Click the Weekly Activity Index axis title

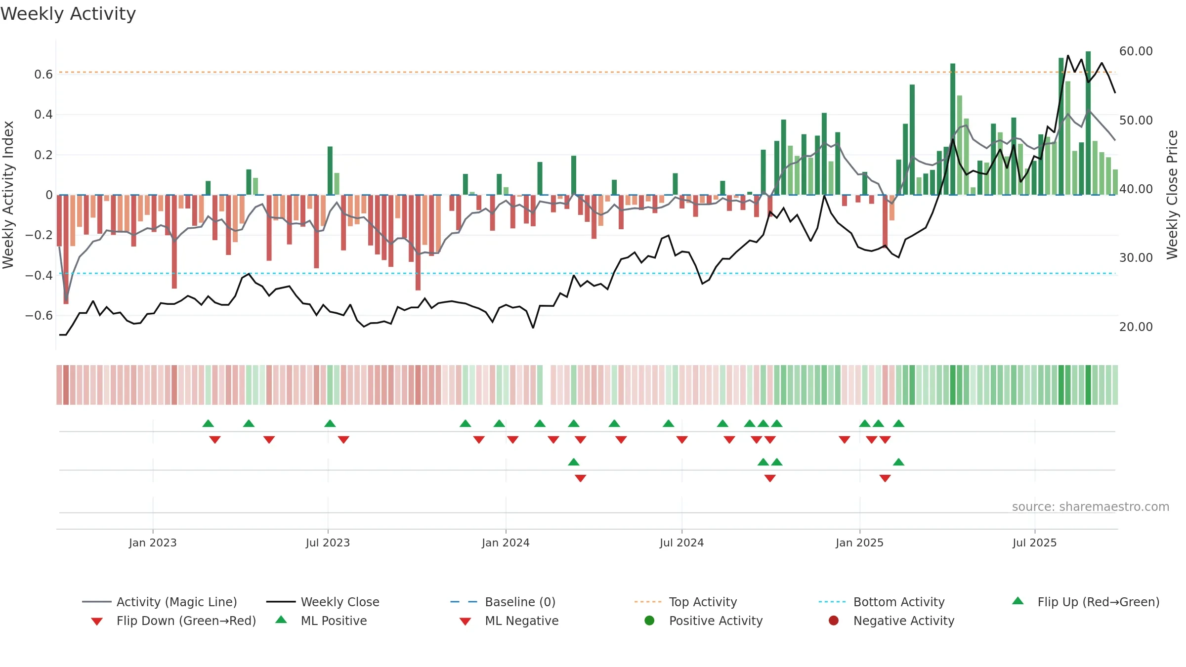click(8, 195)
